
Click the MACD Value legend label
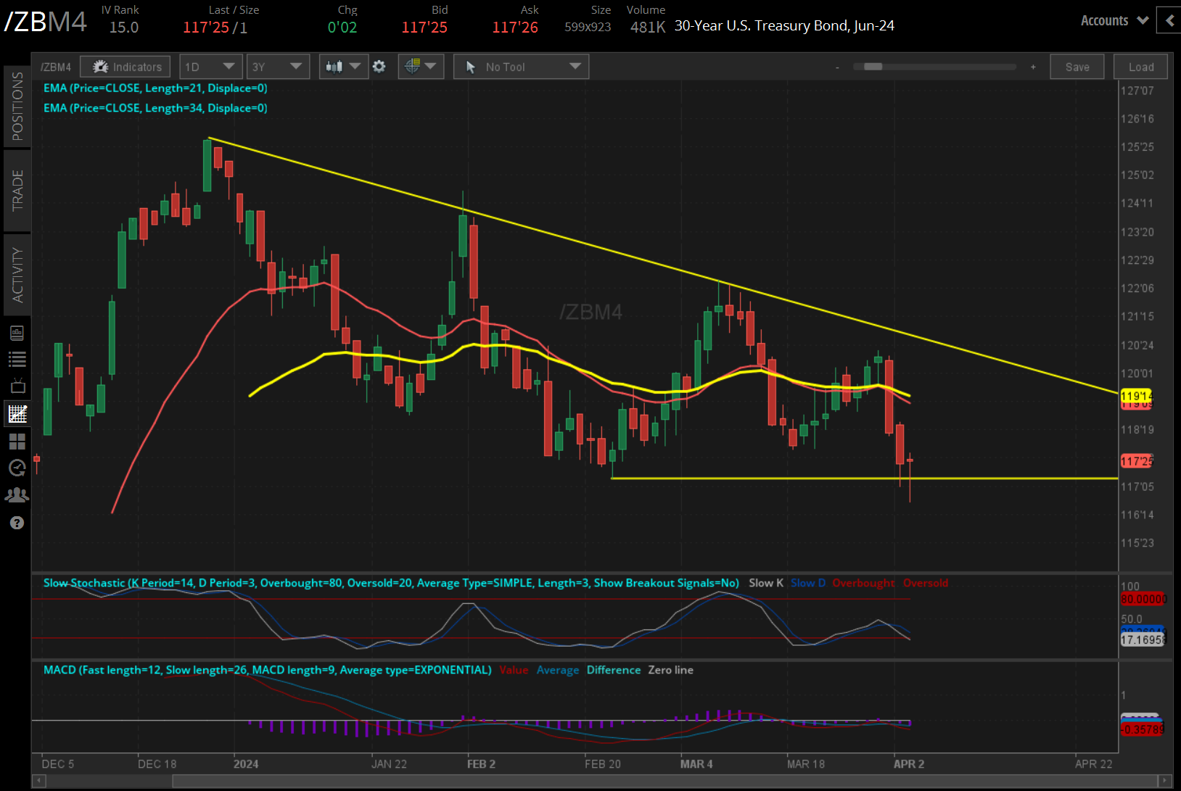[x=514, y=670]
